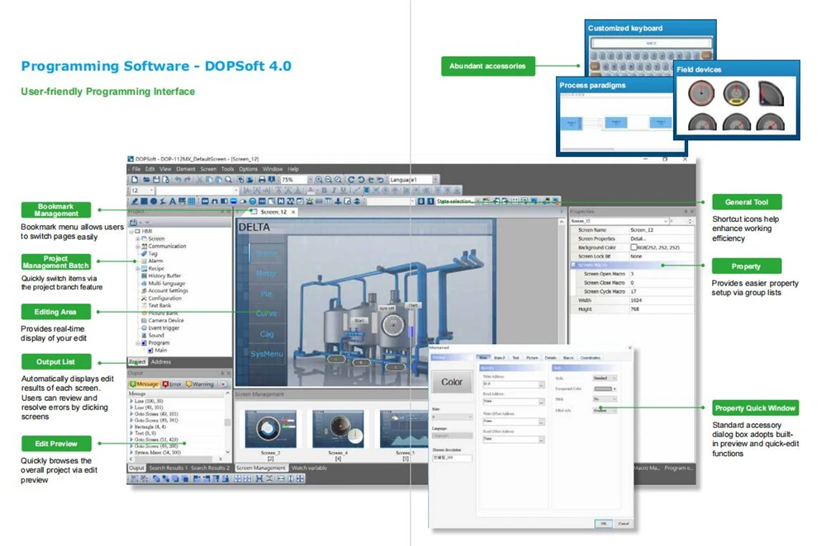
Task: Expand the Recipe tree node
Action: pyautogui.click(x=138, y=268)
